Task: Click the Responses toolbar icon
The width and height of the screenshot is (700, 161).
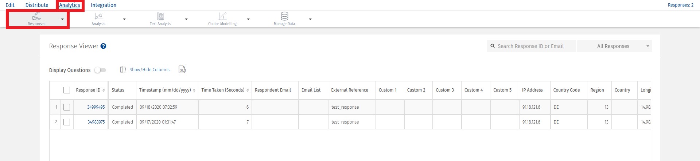Action: pyautogui.click(x=36, y=16)
